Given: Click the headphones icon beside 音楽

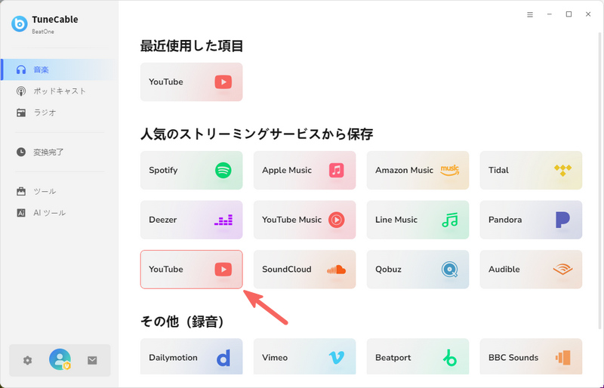Looking at the screenshot, I should tap(21, 69).
